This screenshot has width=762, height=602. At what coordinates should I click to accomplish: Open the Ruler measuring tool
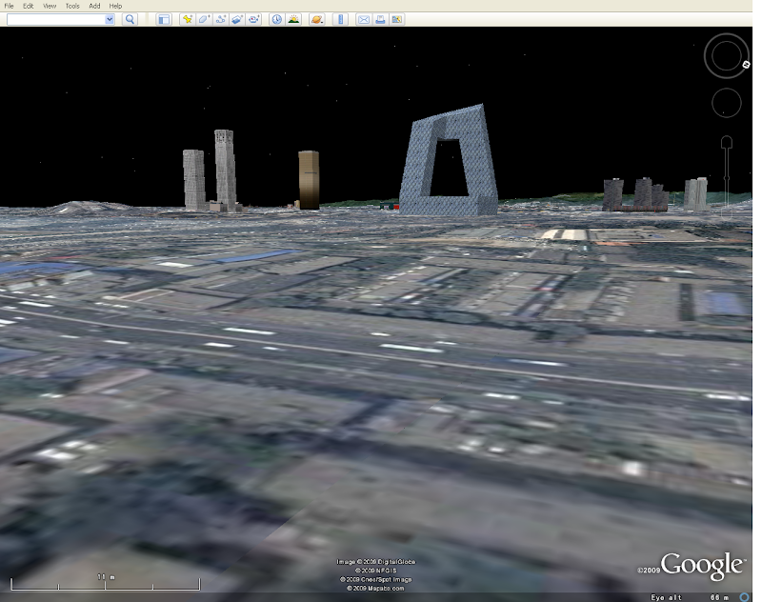(x=340, y=19)
